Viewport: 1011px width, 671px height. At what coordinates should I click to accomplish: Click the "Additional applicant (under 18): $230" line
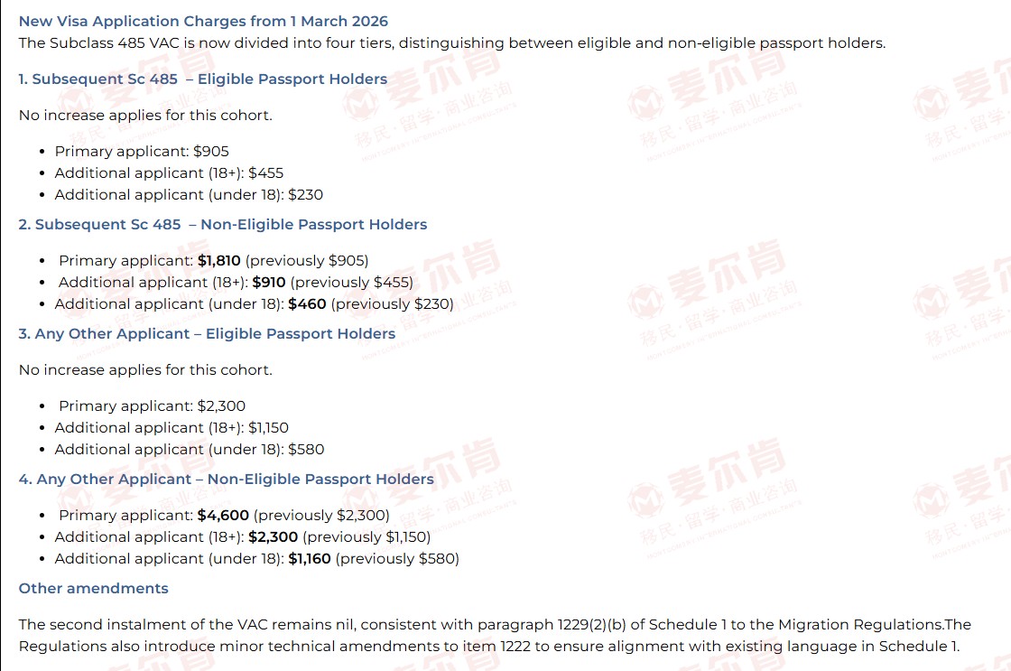coord(189,194)
